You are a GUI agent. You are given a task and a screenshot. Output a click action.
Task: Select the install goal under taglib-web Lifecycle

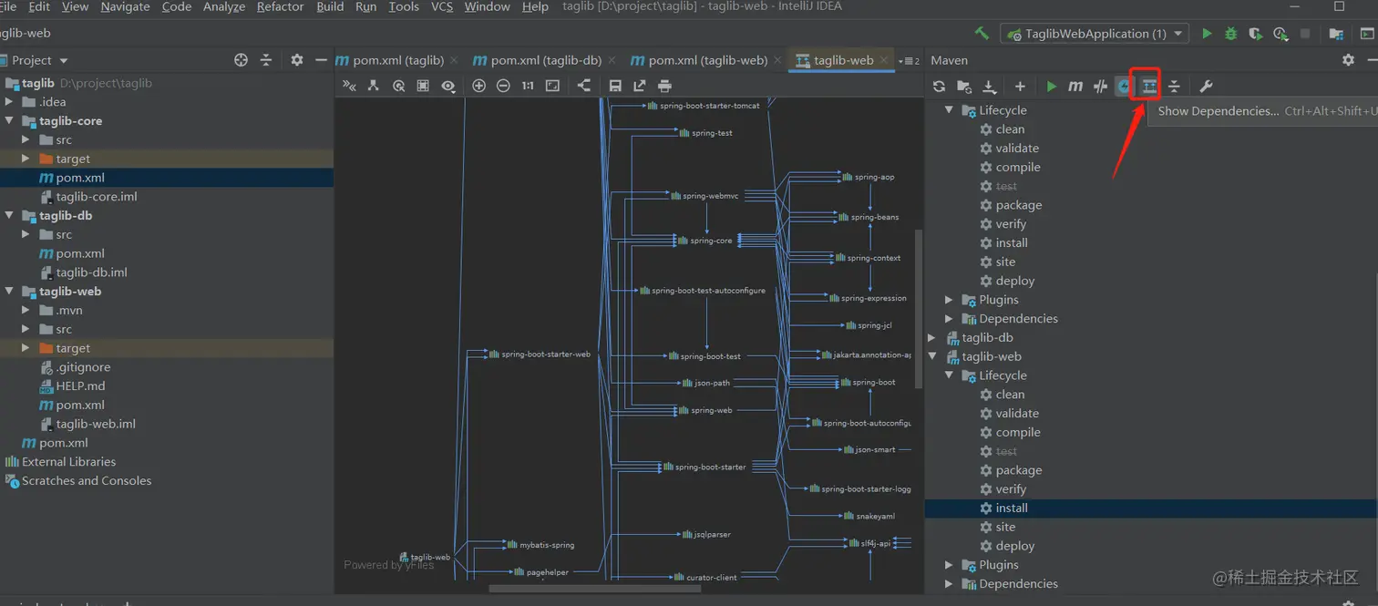1012,508
